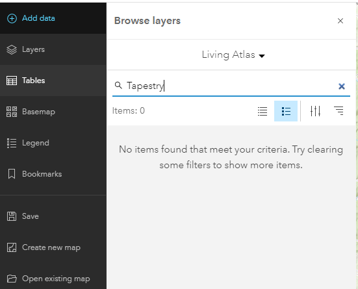The height and width of the screenshot is (289, 358).
Task: Open the Basemap gallery icon
Action: pos(12,112)
